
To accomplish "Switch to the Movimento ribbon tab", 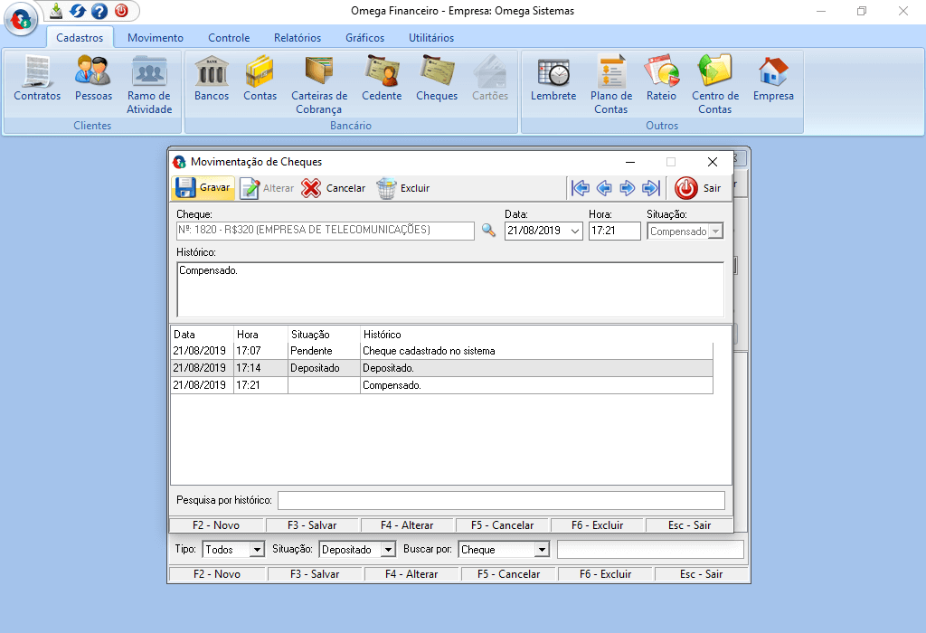I will point(156,38).
